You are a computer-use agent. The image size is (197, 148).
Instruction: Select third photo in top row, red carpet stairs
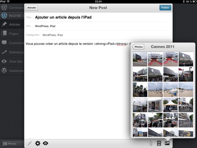click(x=171, y=59)
